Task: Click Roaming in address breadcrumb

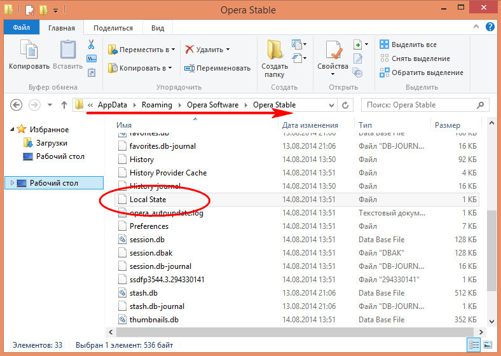Action: (x=157, y=105)
